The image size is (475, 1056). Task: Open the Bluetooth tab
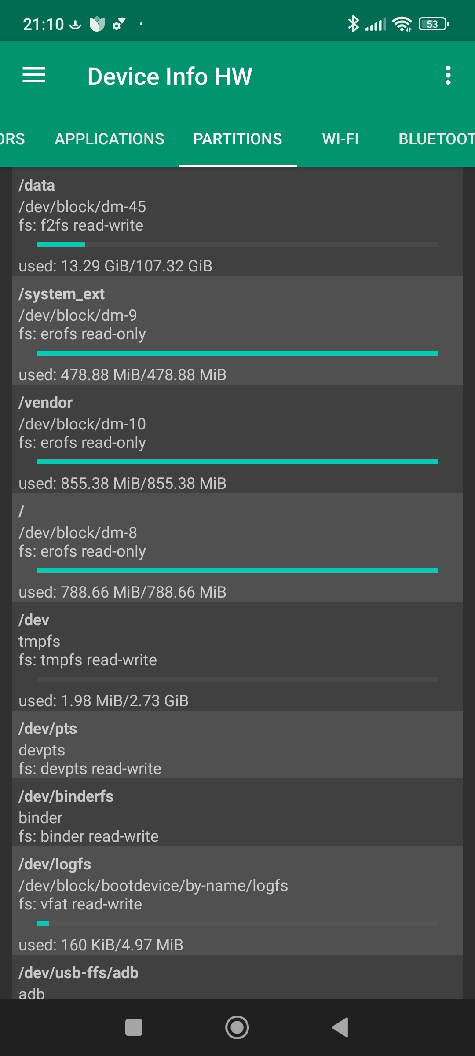pos(435,139)
